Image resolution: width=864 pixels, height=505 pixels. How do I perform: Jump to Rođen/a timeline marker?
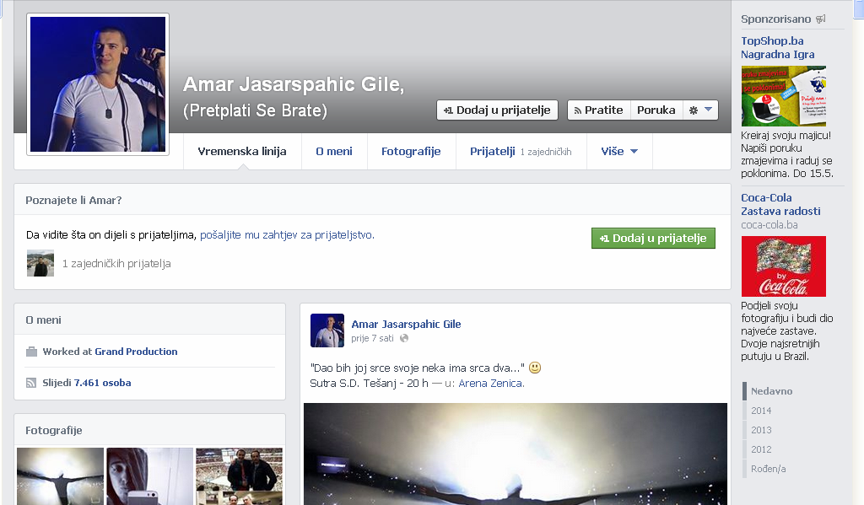pos(768,469)
